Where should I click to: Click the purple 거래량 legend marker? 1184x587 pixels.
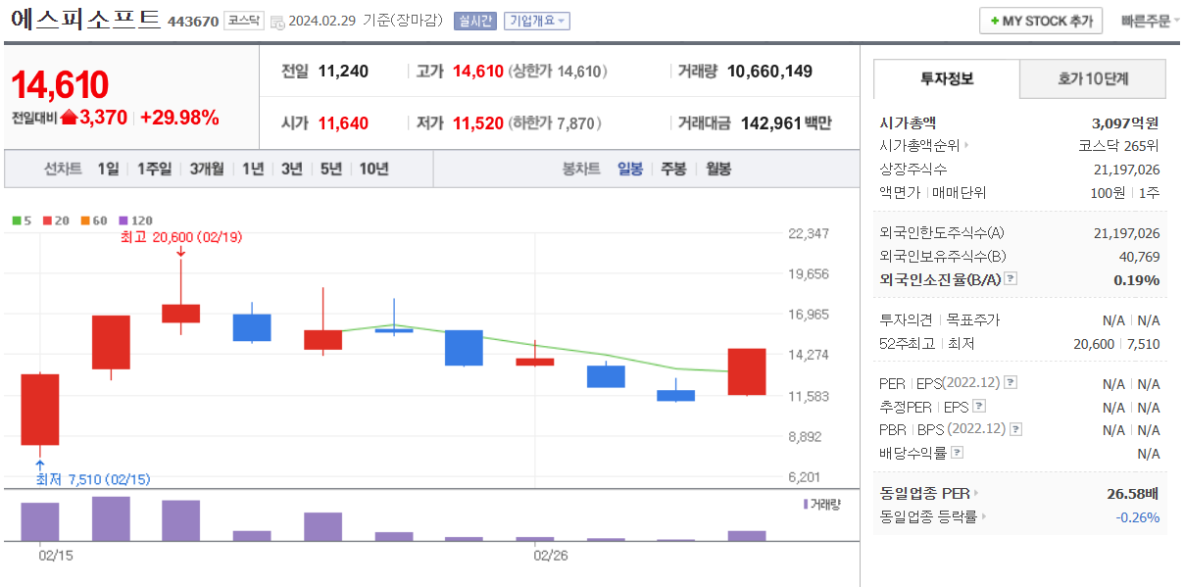click(806, 504)
